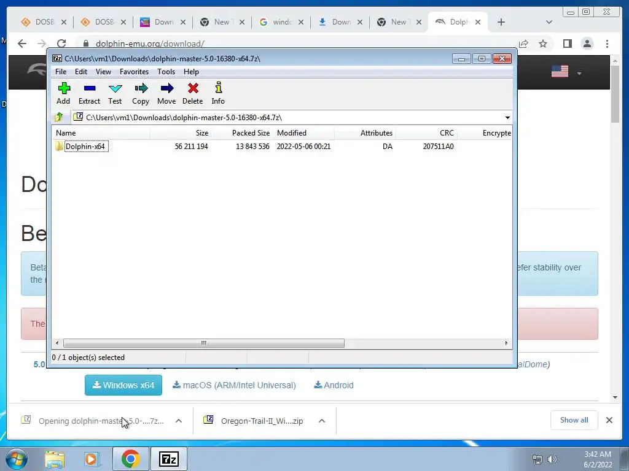Click the 7-Zip taskbar icon
The height and width of the screenshot is (471, 629).
pos(168,459)
